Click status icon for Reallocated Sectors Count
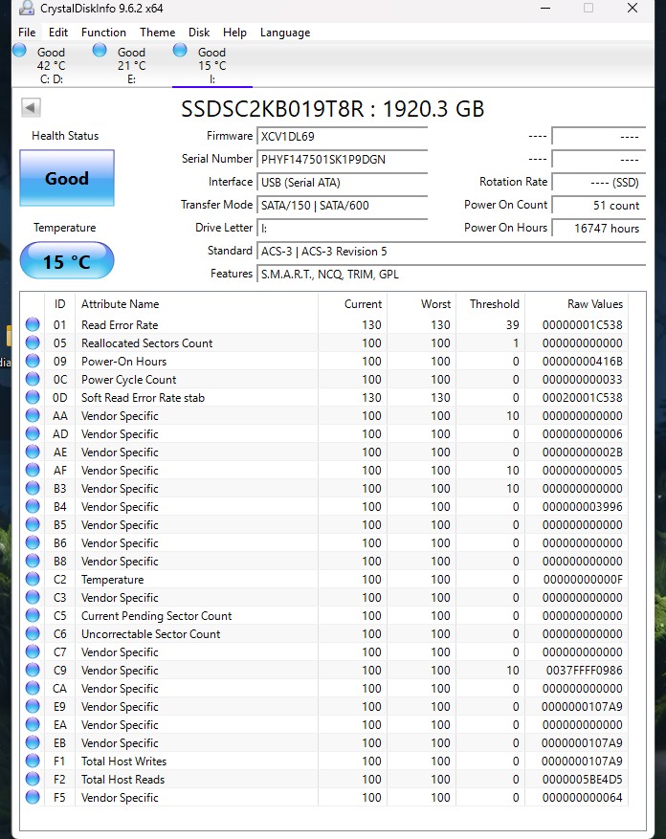 pyautogui.click(x=33, y=342)
